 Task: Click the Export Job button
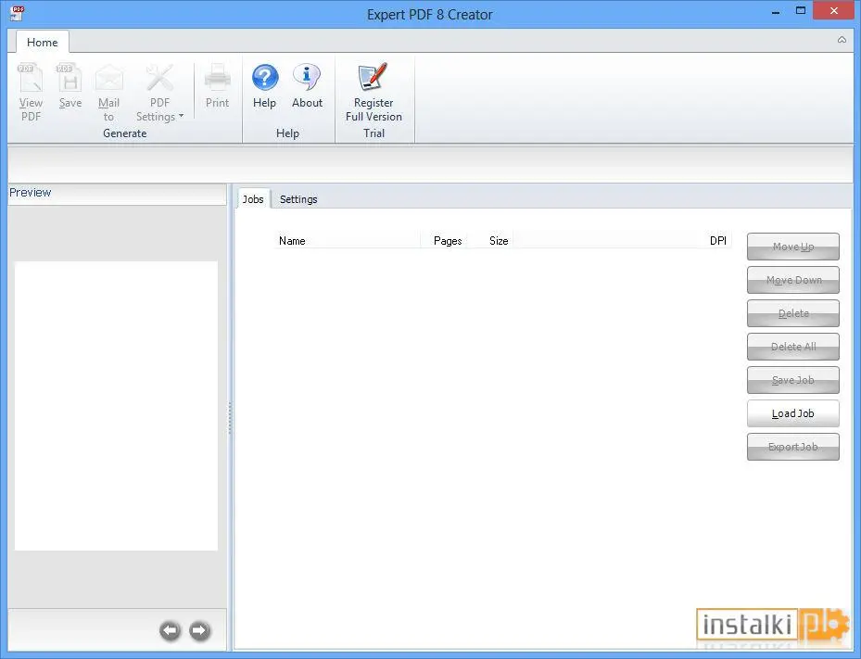tap(793, 447)
